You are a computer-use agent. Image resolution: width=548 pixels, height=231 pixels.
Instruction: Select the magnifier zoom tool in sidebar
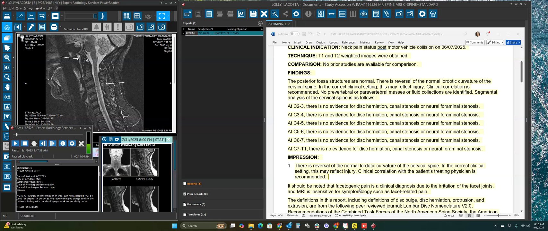tap(7, 77)
